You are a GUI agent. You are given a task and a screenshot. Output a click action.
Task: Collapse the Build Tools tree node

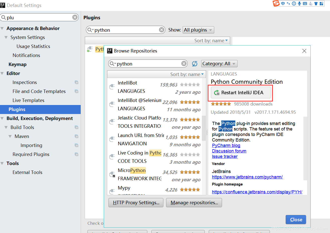point(6,127)
